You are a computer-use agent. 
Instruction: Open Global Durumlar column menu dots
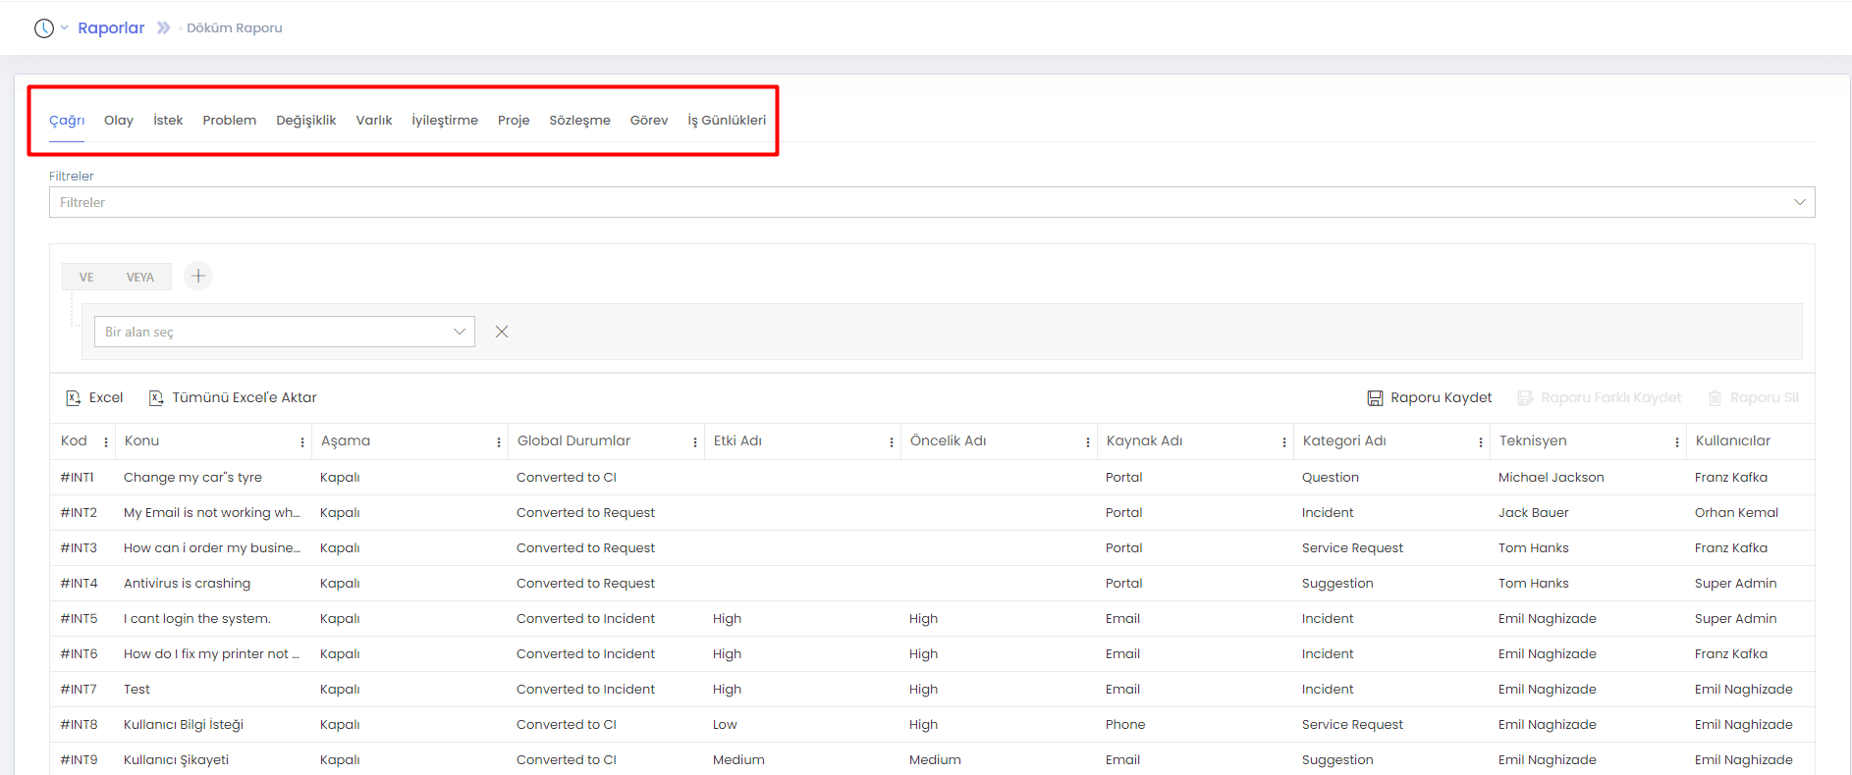(695, 442)
